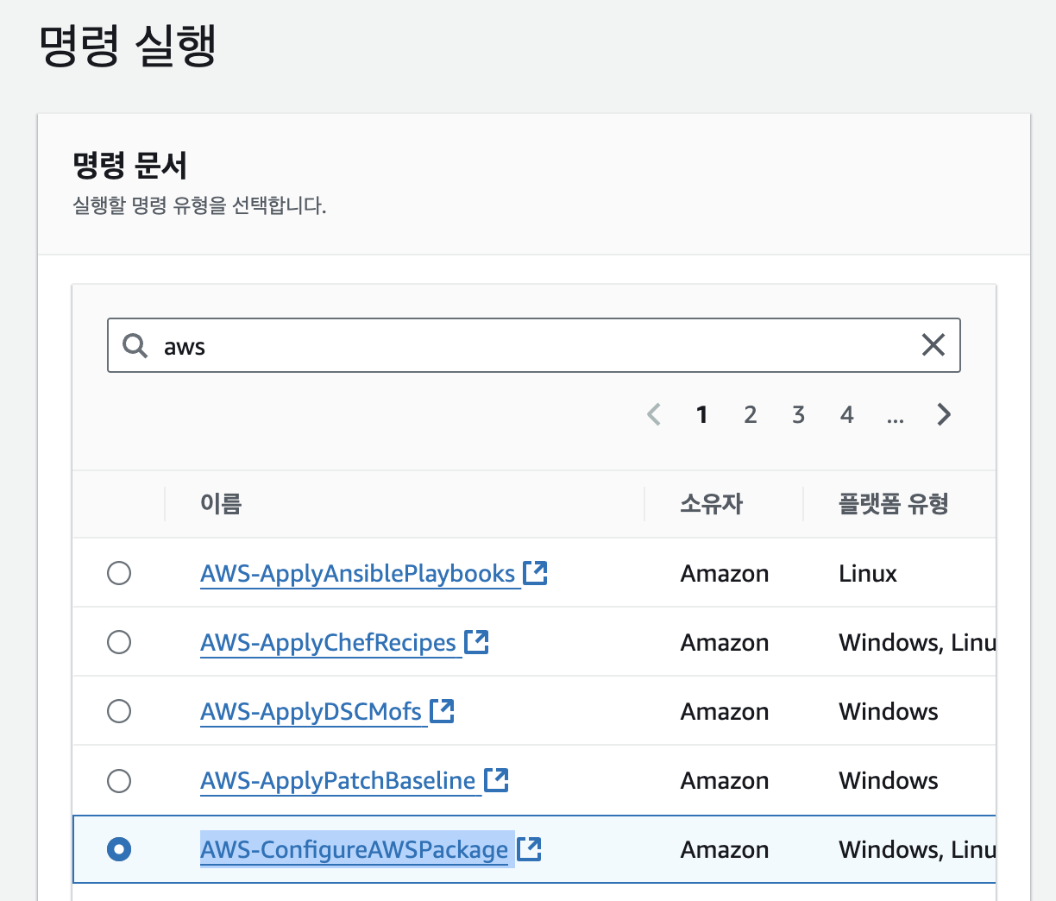
Task: Open AWS-ApplyDSCMofs document link
Action: point(311,712)
